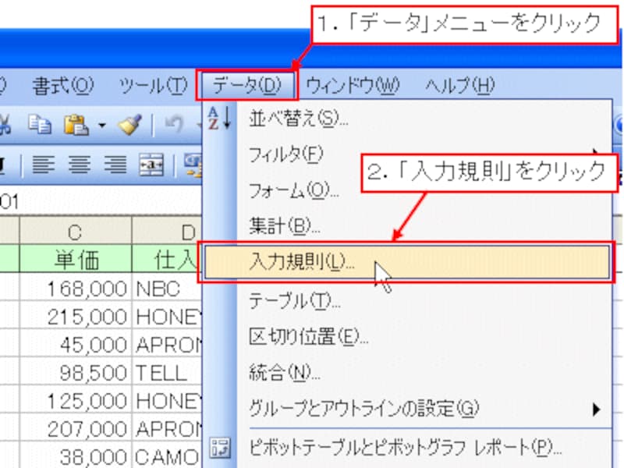Click the cell with 168,000
Image resolution: width=624 pixels, height=468 pixels.
75,288
